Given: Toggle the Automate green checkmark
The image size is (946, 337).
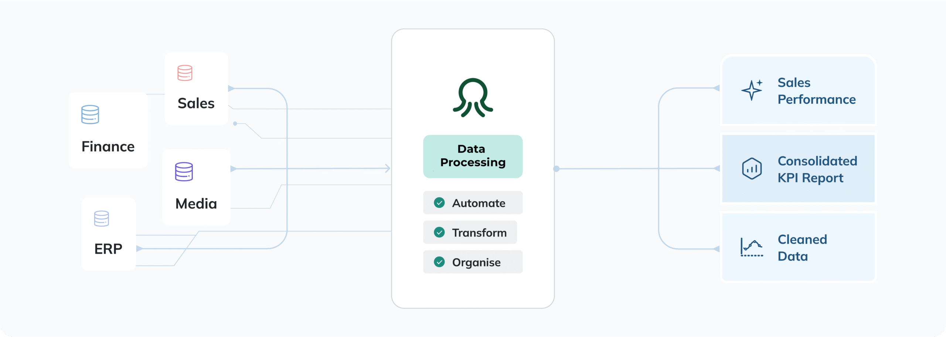Looking at the screenshot, I should click(439, 203).
